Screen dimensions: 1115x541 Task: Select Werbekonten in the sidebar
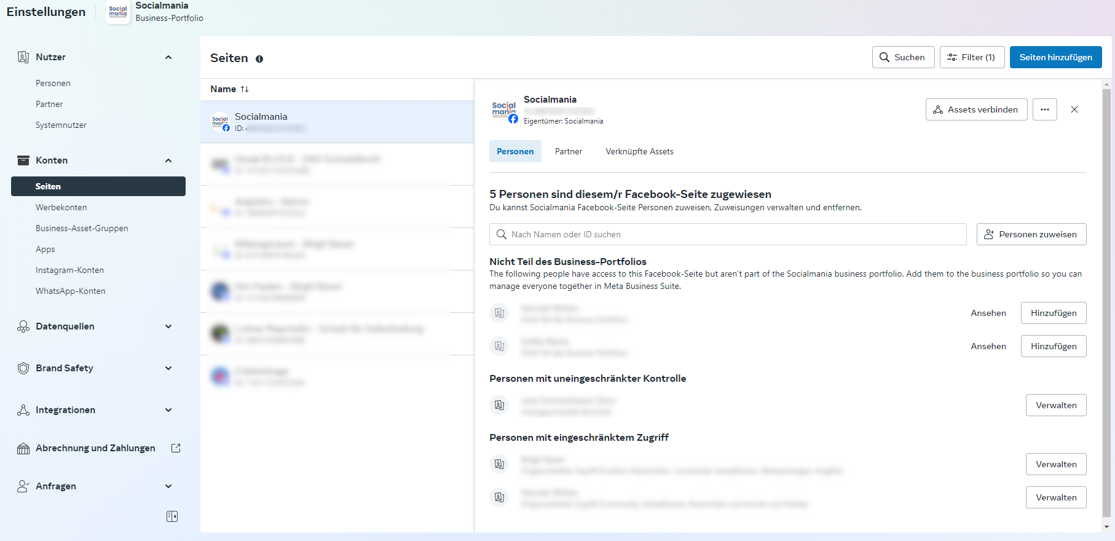click(61, 207)
